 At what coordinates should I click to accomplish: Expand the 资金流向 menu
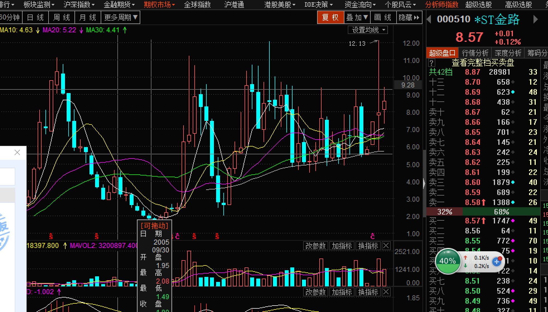[360, 4]
